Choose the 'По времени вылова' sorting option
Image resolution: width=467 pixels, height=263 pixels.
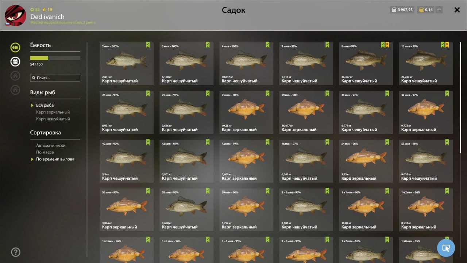pyautogui.click(x=55, y=159)
